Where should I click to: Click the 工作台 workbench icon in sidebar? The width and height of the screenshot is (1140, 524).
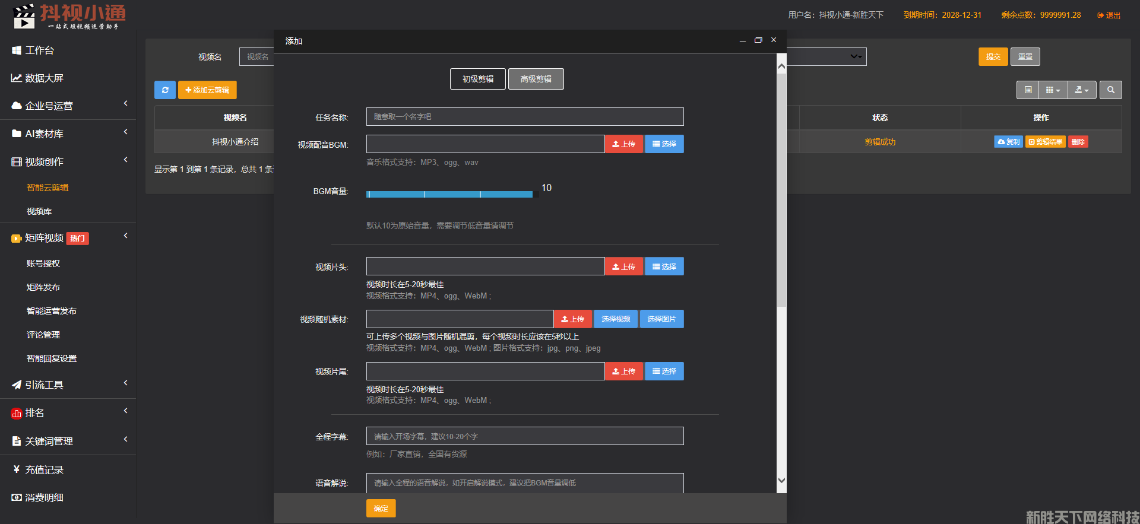[x=17, y=50]
